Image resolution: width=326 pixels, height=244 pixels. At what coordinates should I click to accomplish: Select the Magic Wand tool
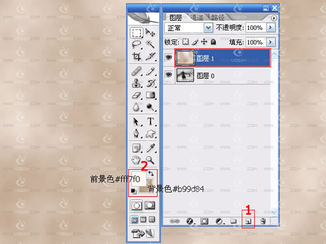click(x=150, y=45)
